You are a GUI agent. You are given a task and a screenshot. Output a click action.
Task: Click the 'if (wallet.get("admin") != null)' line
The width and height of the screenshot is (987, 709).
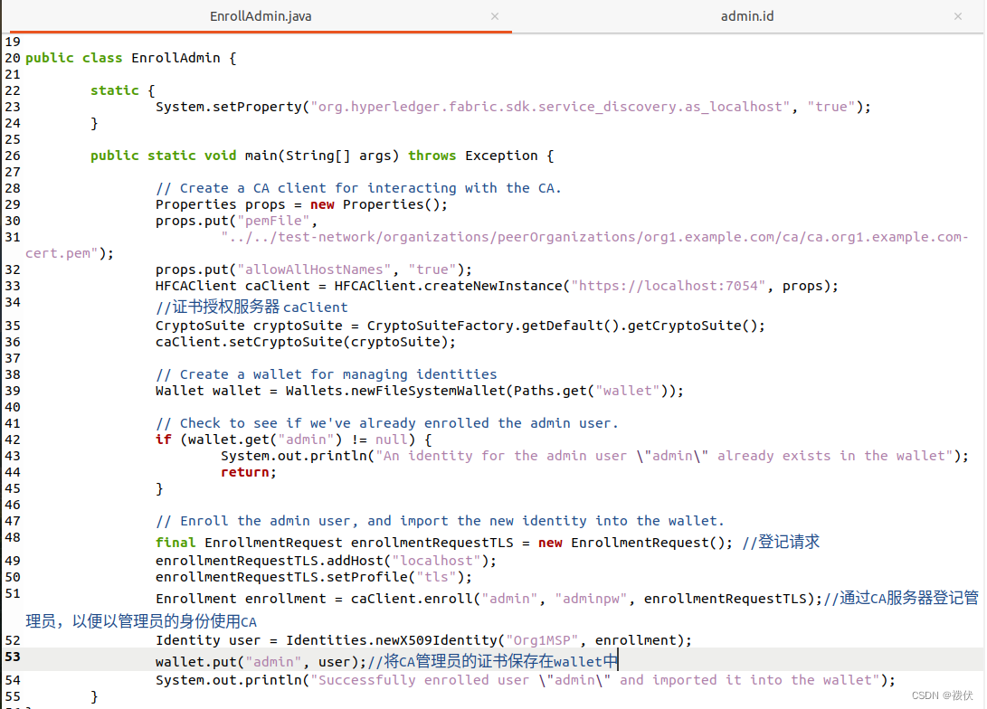tap(294, 440)
